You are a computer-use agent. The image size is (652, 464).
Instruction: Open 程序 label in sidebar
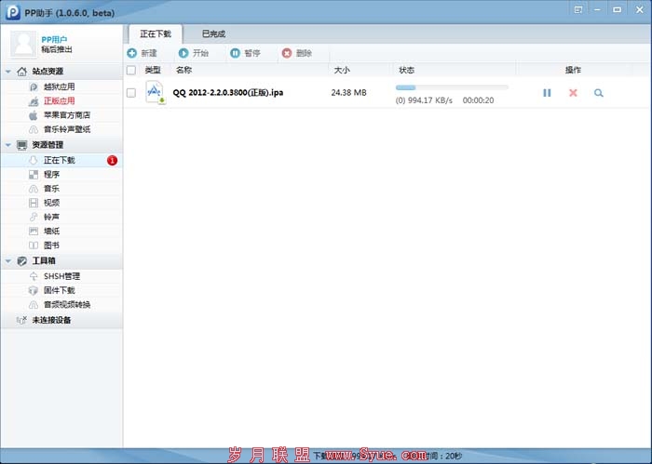pos(51,174)
